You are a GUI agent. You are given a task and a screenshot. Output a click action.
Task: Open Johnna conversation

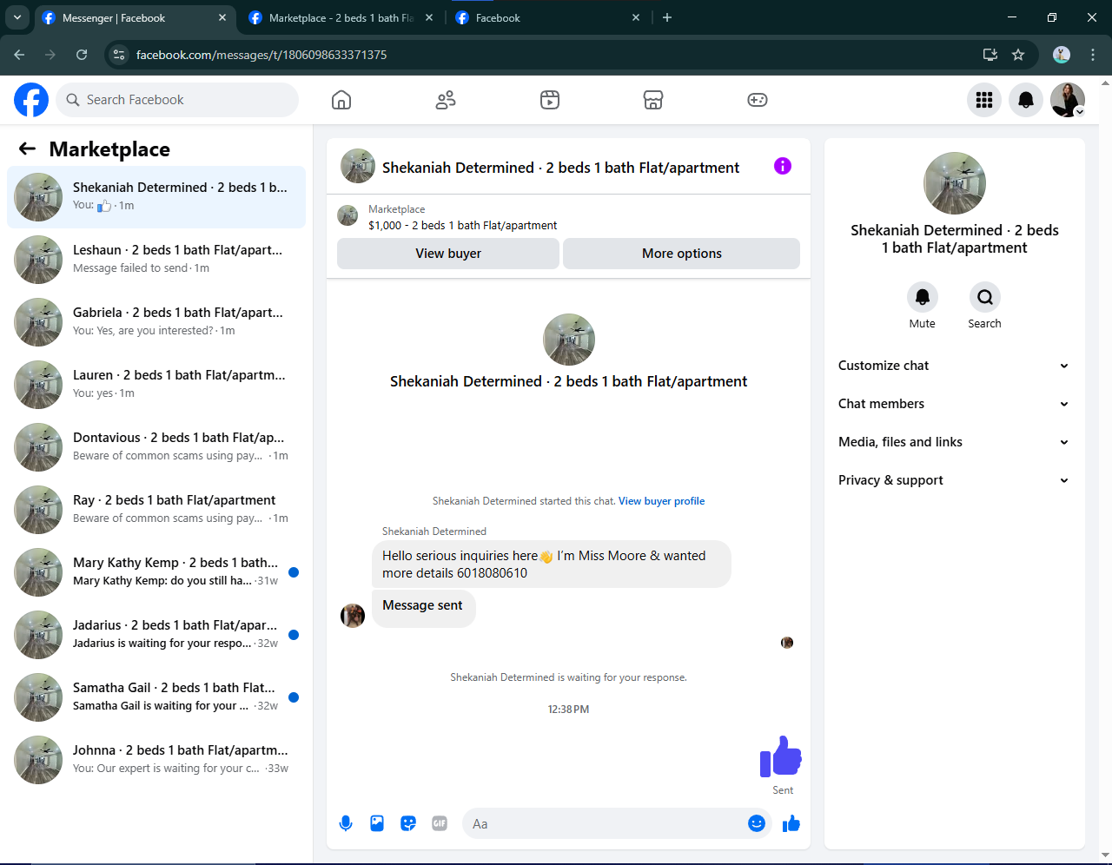click(156, 760)
